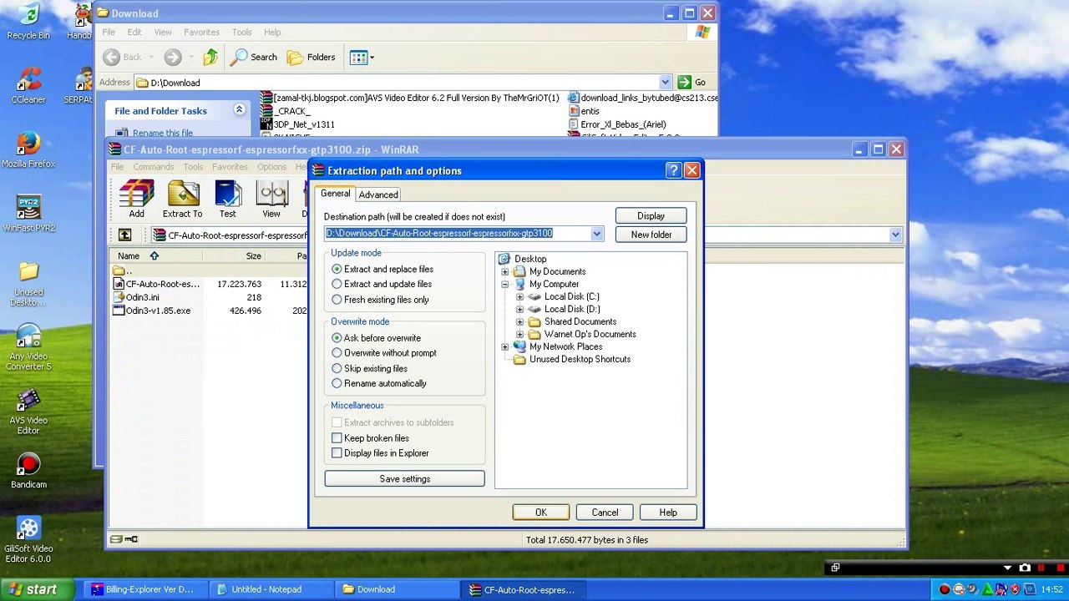Switch to the Advanced tab

coord(378,194)
